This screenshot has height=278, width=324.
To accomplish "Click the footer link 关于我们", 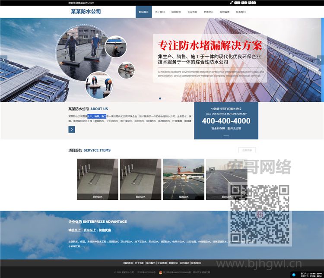I will (x=139, y=263).
